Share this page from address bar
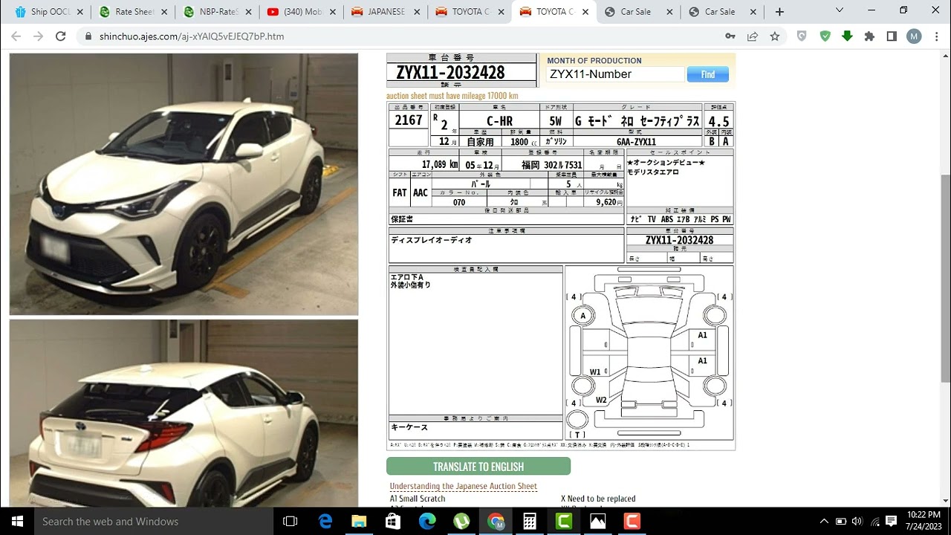Image resolution: width=951 pixels, height=535 pixels. pos(753,36)
